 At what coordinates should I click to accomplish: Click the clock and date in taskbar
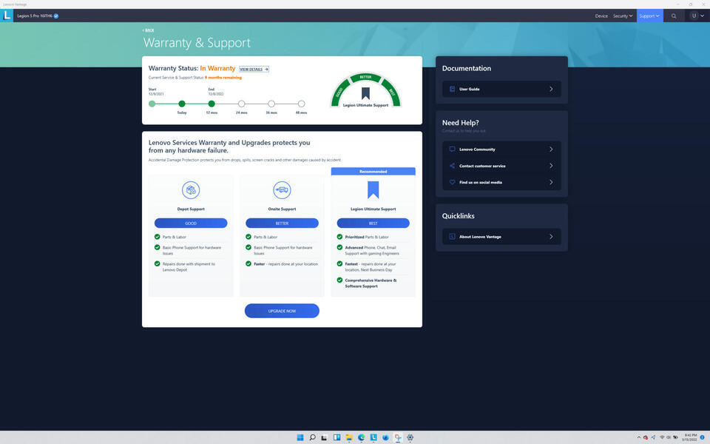[691, 437]
